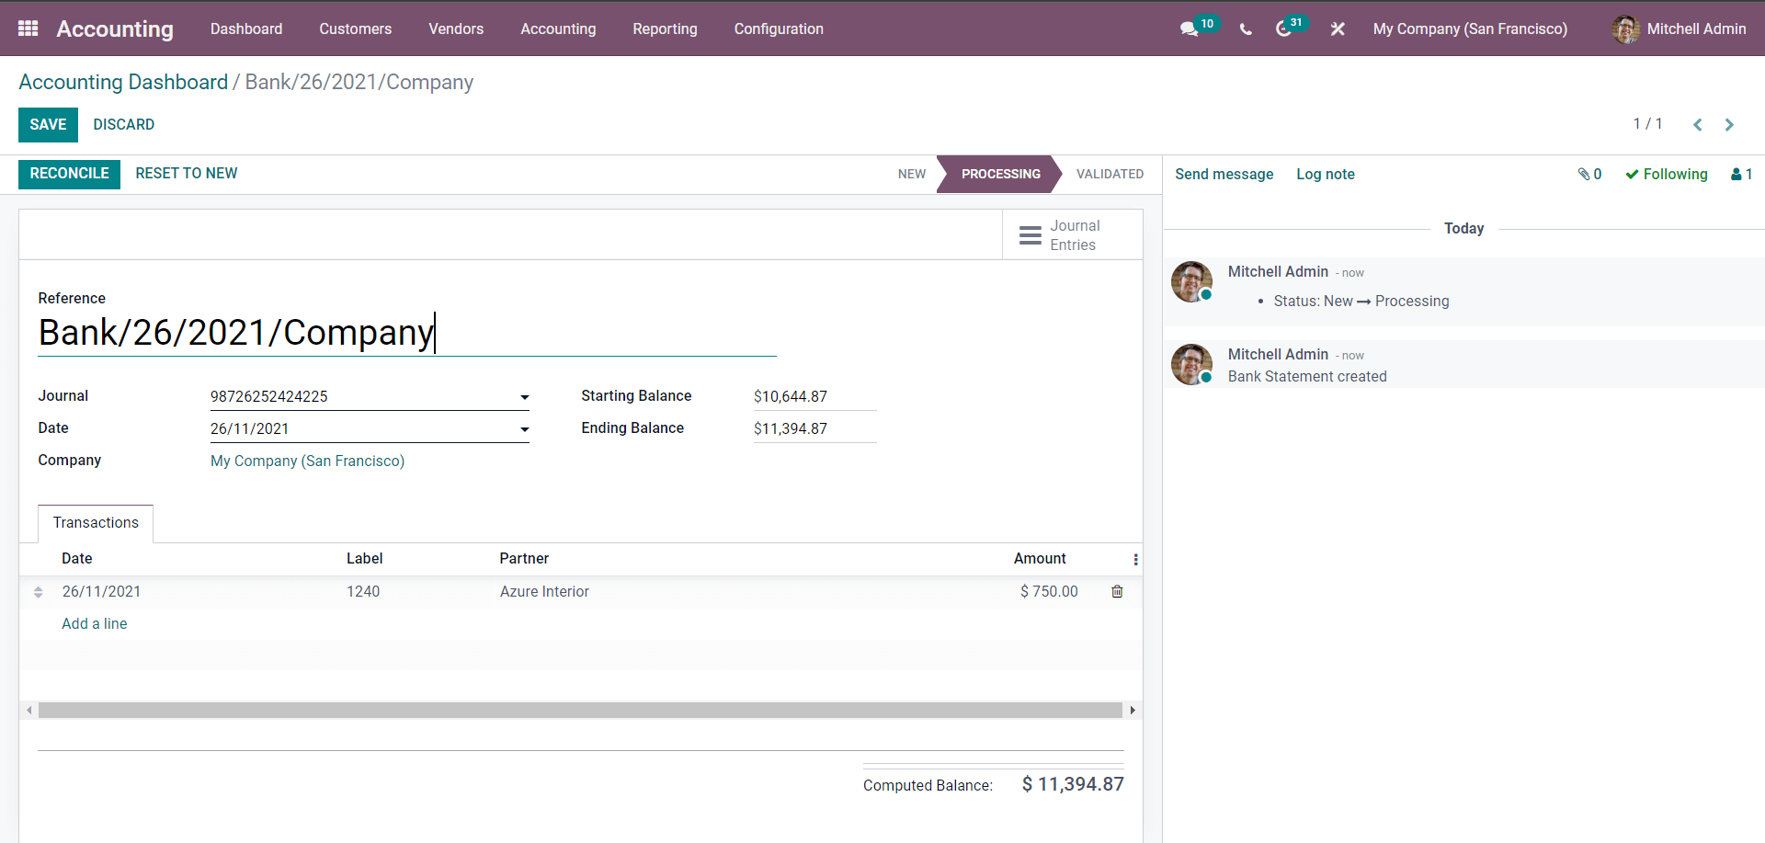Go to next record with right chevron

(1729, 125)
